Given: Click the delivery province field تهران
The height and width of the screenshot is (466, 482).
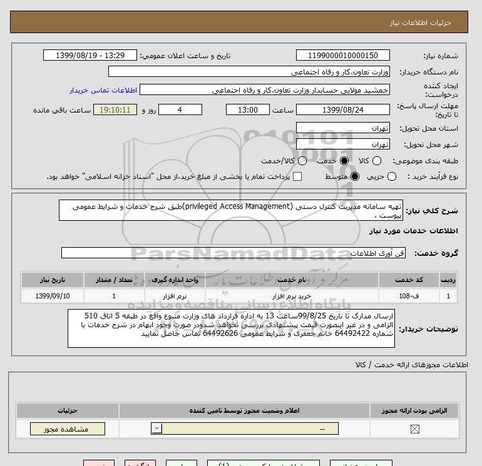Looking at the screenshot, I should point(343,128).
